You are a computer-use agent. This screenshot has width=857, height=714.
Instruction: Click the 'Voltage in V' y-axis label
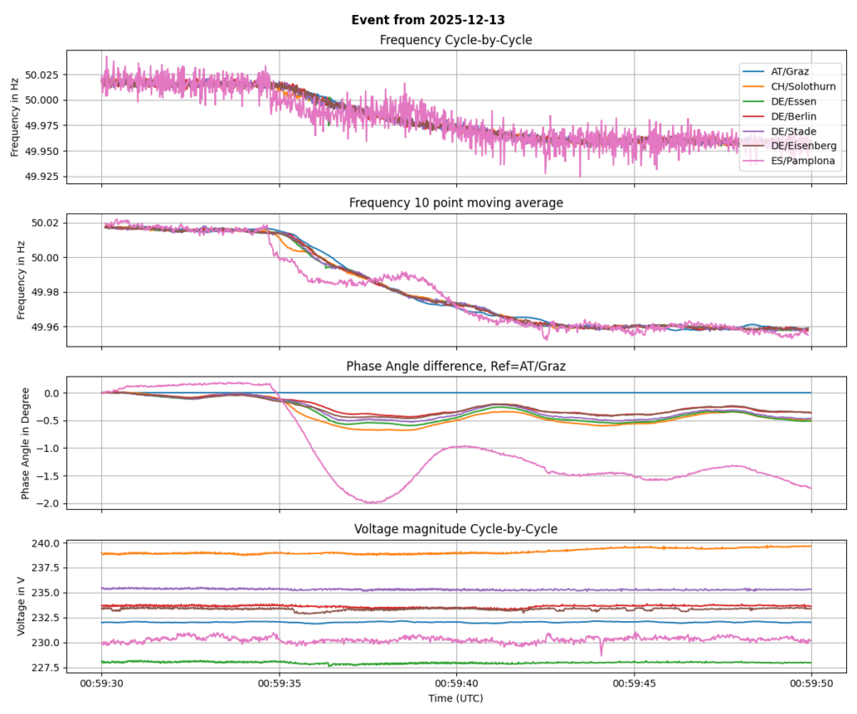coord(22,604)
